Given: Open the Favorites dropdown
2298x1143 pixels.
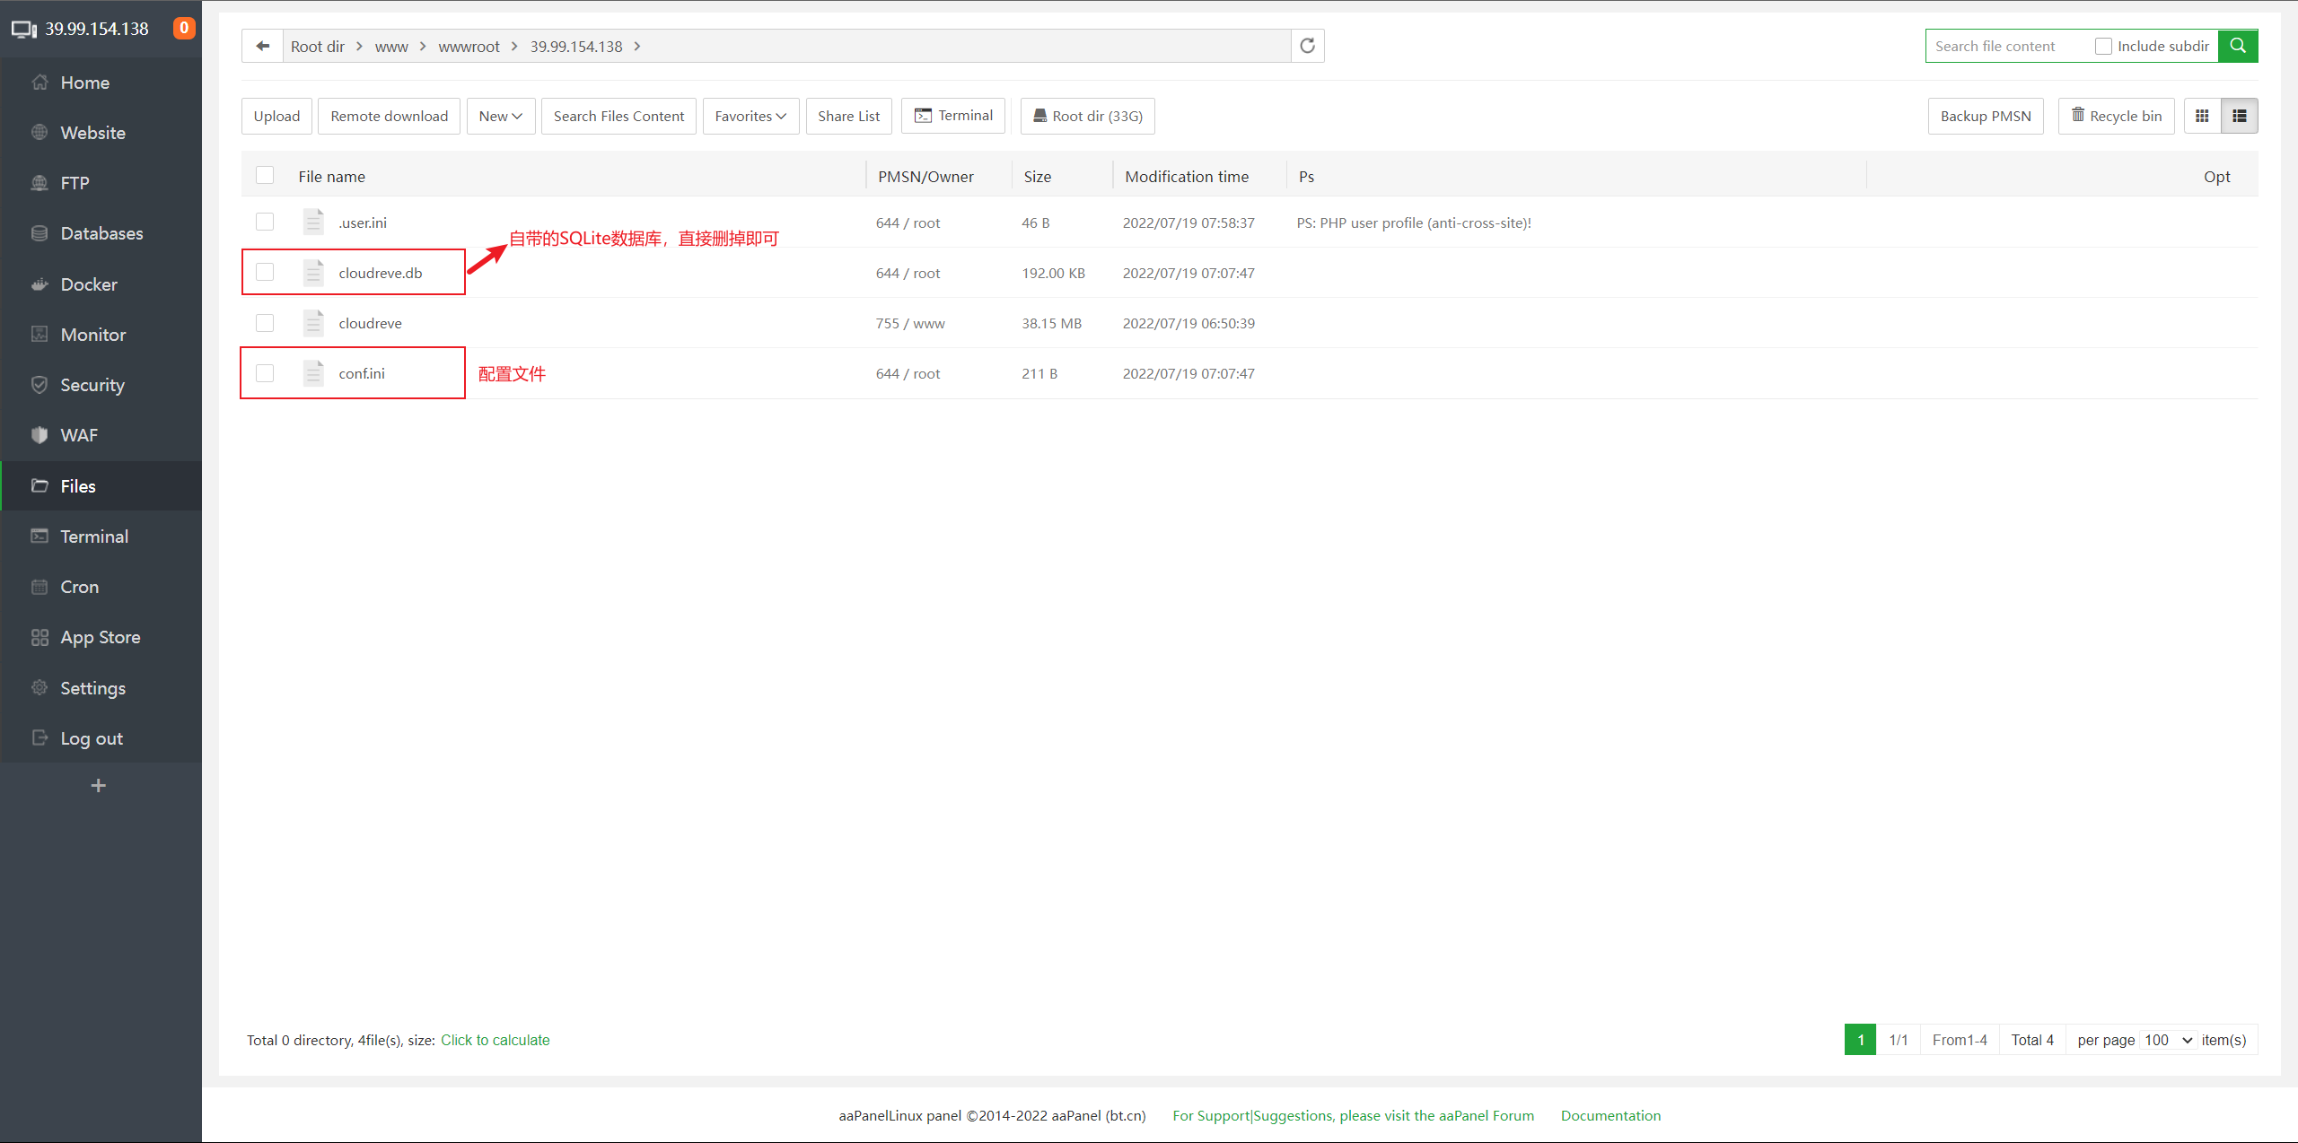Looking at the screenshot, I should pyautogui.click(x=750, y=116).
